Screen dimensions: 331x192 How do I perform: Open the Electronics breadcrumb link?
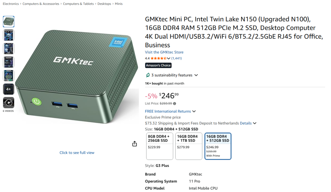pos(11,4)
